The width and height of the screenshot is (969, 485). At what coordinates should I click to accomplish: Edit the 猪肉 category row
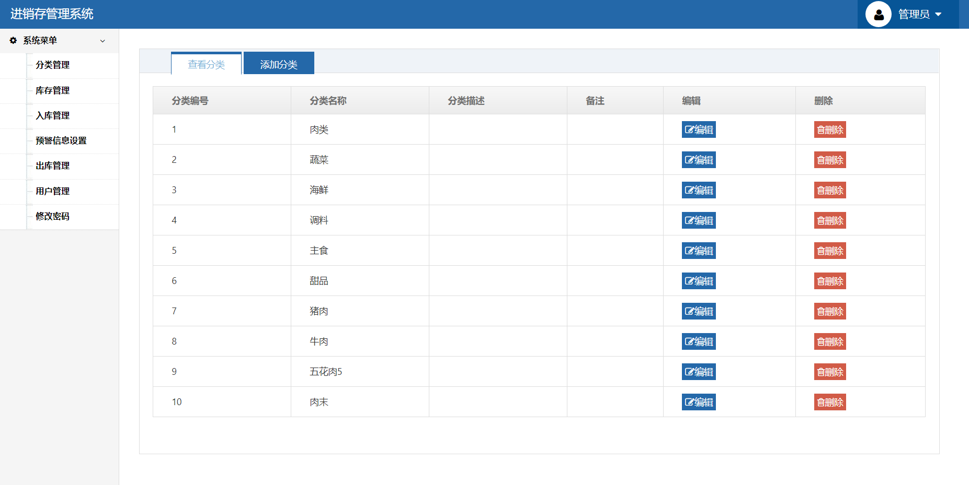click(699, 311)
